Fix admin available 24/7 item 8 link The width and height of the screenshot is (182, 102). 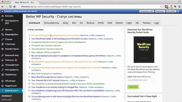[x=106, y=62]
